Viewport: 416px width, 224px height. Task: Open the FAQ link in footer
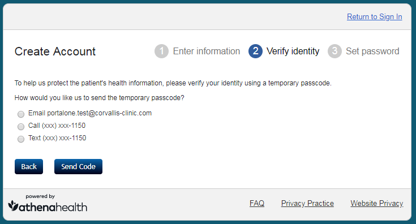pyautogui.click(x=257, y=203)
